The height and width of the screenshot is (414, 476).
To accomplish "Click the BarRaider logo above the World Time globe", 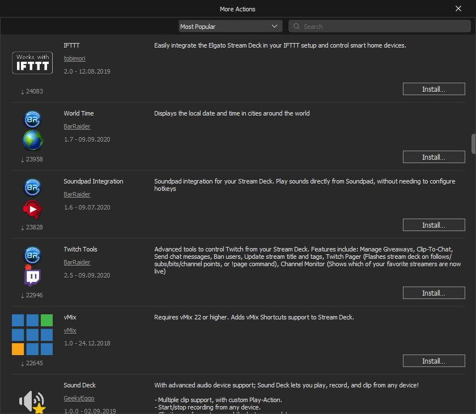I will pyautogui.click(x=32, y=119).
